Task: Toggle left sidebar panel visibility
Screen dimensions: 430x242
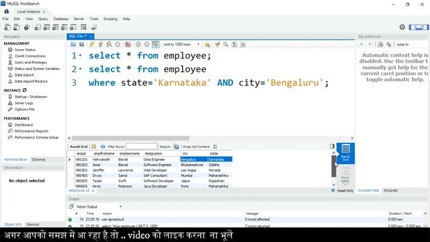Action: tap(412, 27)
